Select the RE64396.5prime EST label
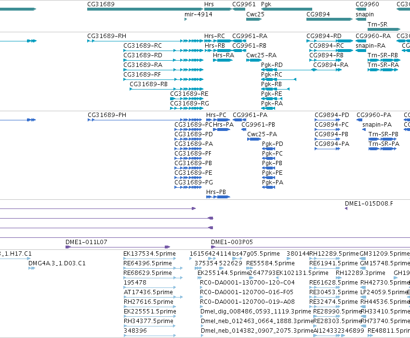Image resolution: width=410 pixels, height=338 pixels. tap(147, 263)
